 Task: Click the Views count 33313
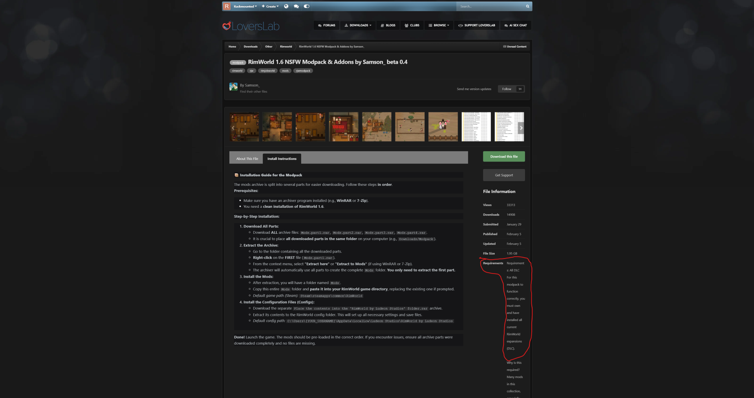[511, 205]
